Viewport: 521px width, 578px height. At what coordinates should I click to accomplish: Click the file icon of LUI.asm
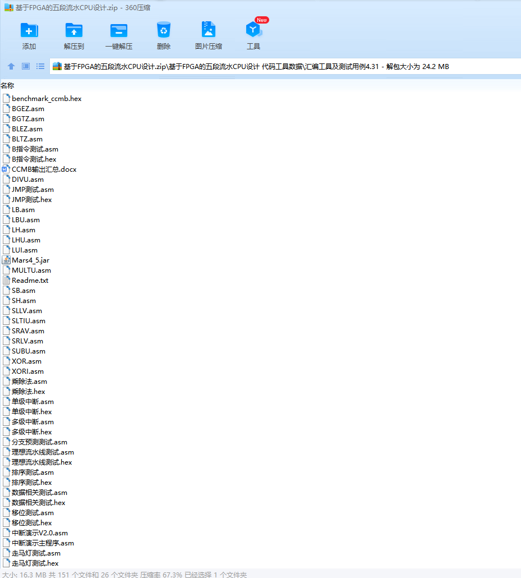click(x=6, y=250)
